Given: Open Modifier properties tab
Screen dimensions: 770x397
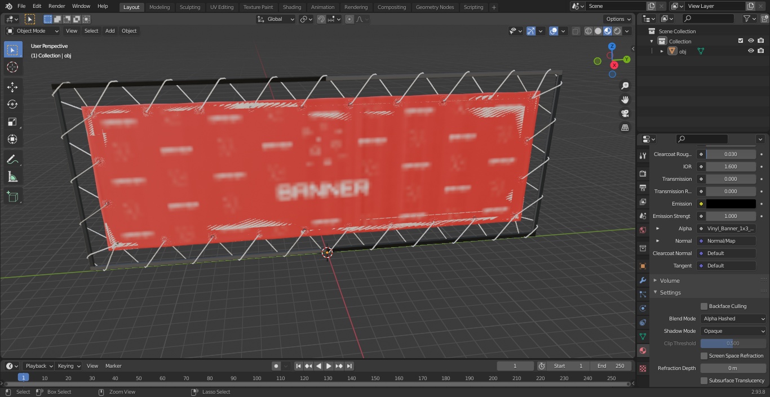Looking at the screenshot, I should click(643, 280).
